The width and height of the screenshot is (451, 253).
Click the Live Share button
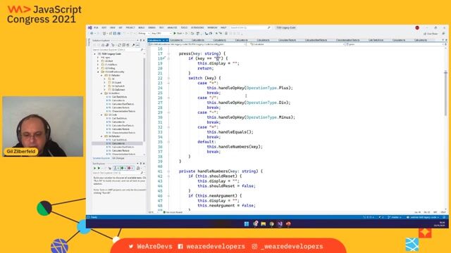click(431, 34)
